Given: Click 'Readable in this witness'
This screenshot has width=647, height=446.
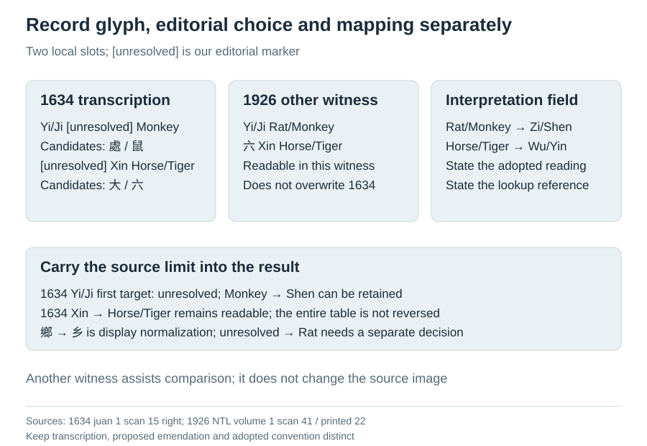Looking at the screenshot, I should 308,166.
